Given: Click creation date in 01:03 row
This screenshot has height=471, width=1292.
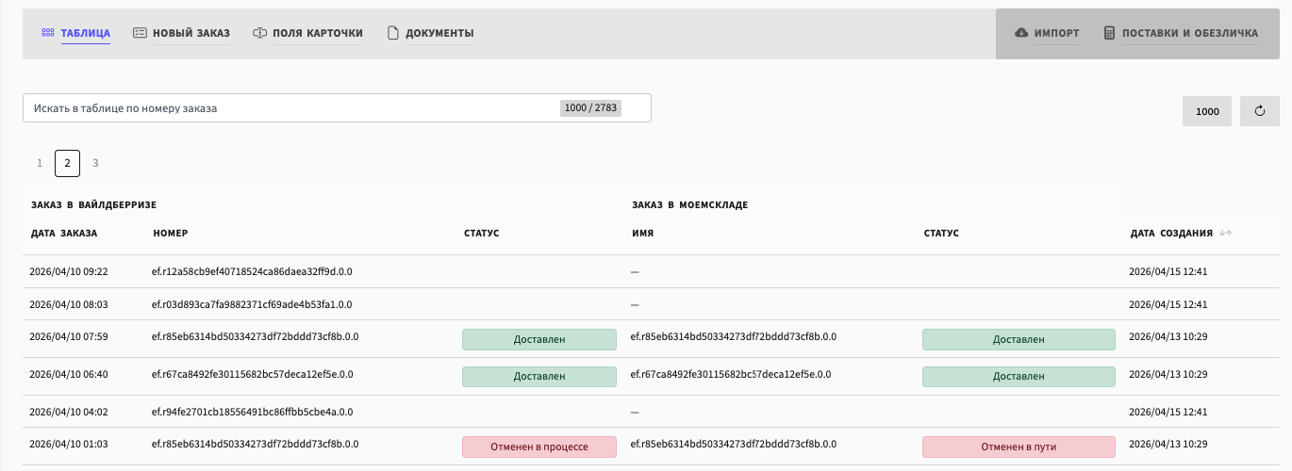Looking at the screenshot, I should pos(1168,444).
